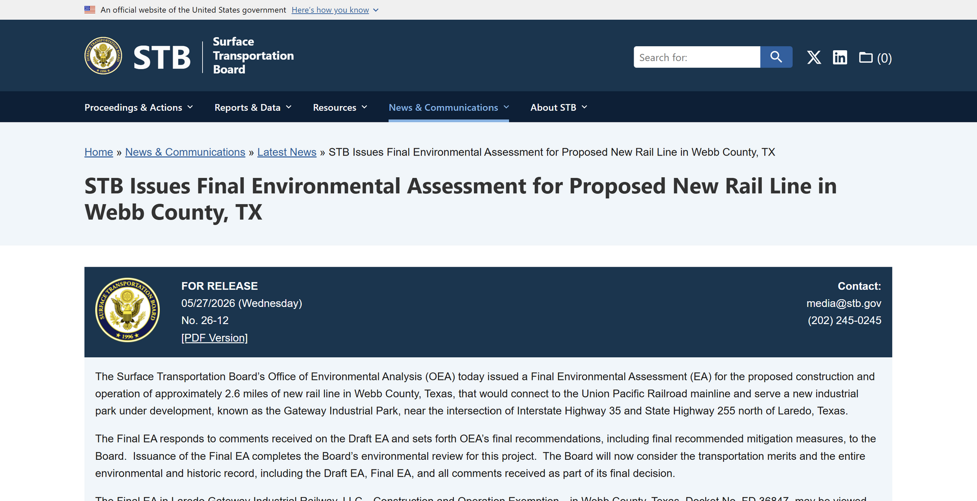
Task: Open the [PDF Version] link
Action: [x=214, y=338]
